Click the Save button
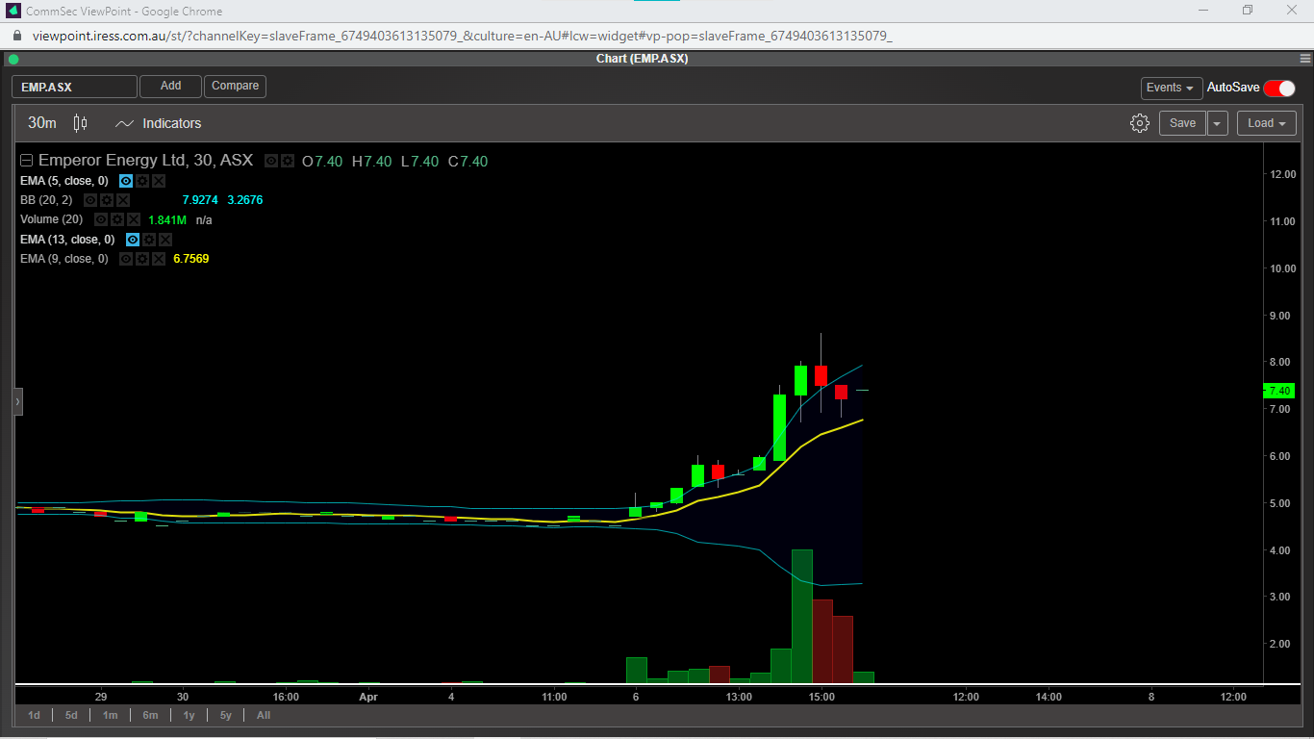Screen dimensions: 1314x739 click(x=1182, y=123)
